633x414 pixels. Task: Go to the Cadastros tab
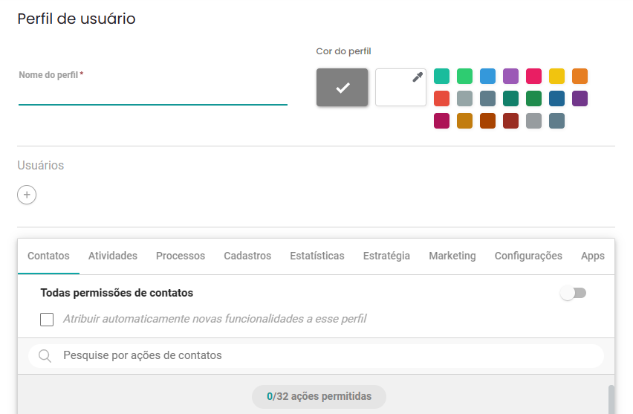coord(247,256)
